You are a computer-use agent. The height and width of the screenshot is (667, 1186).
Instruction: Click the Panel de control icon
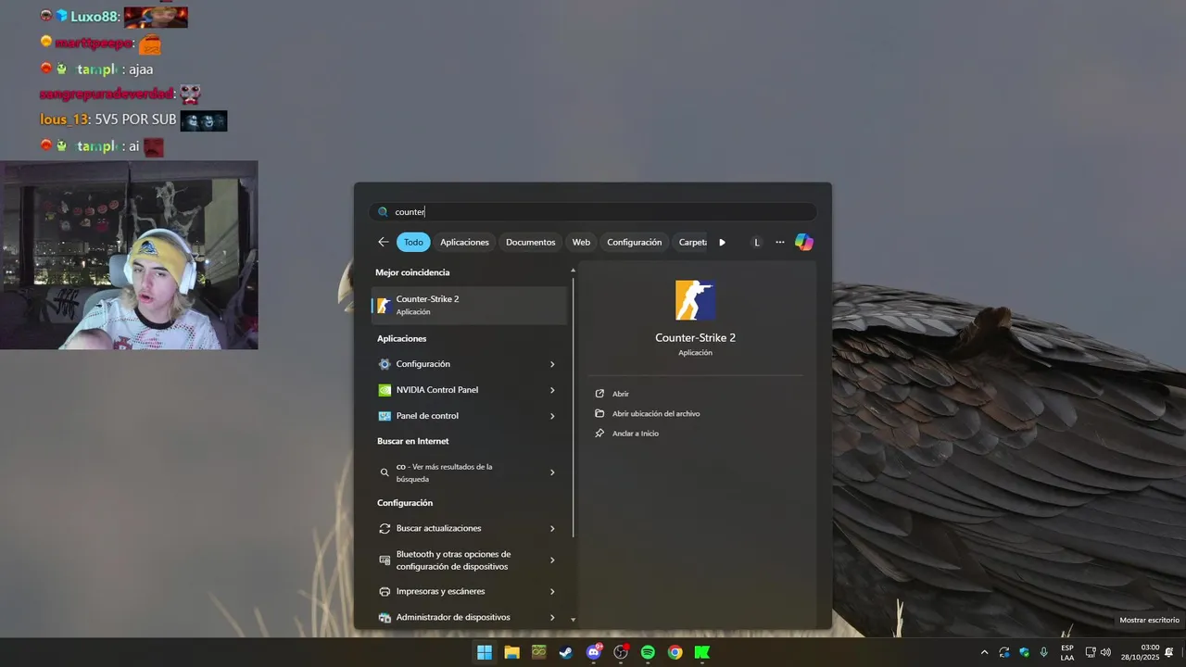coord(385,416)
